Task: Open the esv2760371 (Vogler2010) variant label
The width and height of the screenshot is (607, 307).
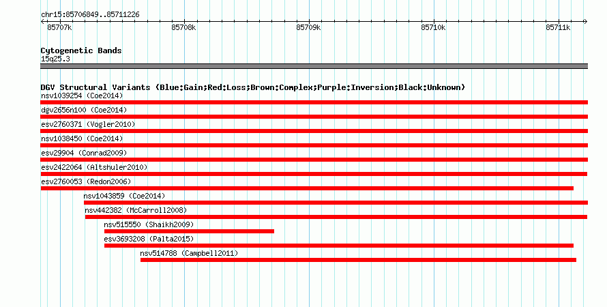Action: [x=88, y=124]
